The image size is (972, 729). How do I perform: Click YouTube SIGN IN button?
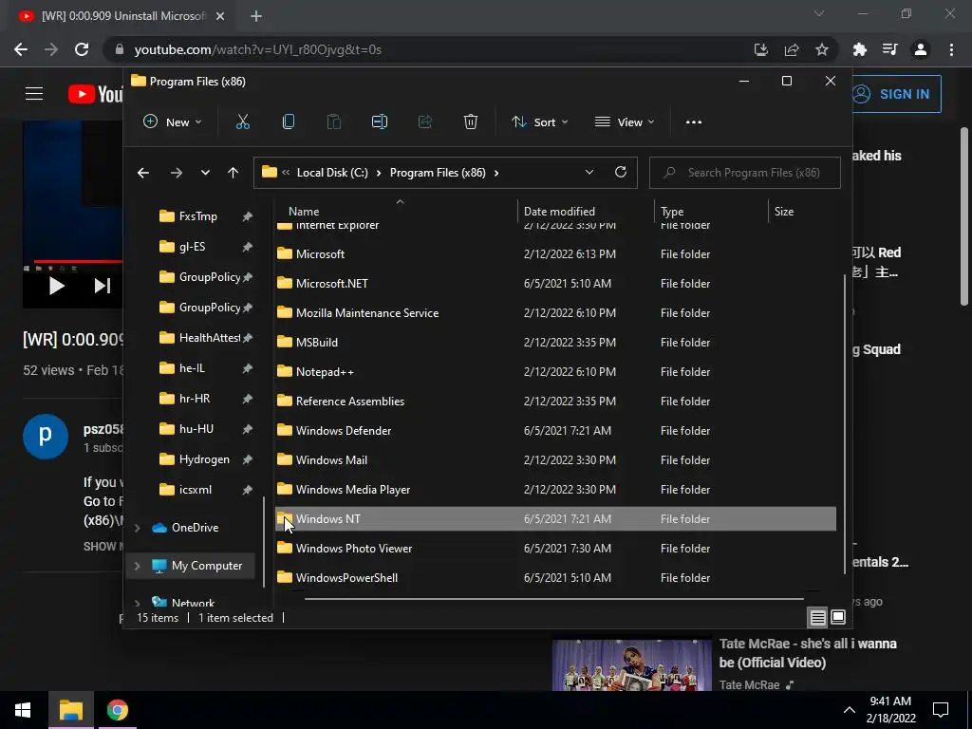click(896, 94)
